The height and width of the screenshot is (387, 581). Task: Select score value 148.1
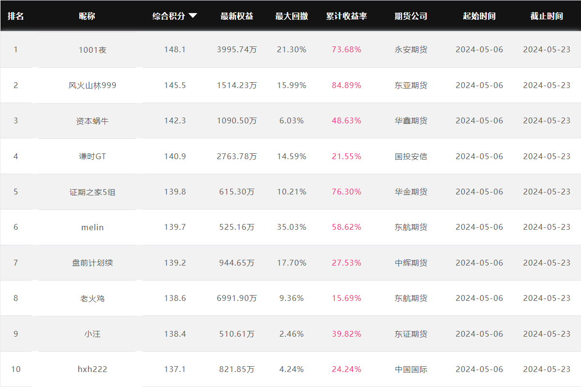pos(175,49)
